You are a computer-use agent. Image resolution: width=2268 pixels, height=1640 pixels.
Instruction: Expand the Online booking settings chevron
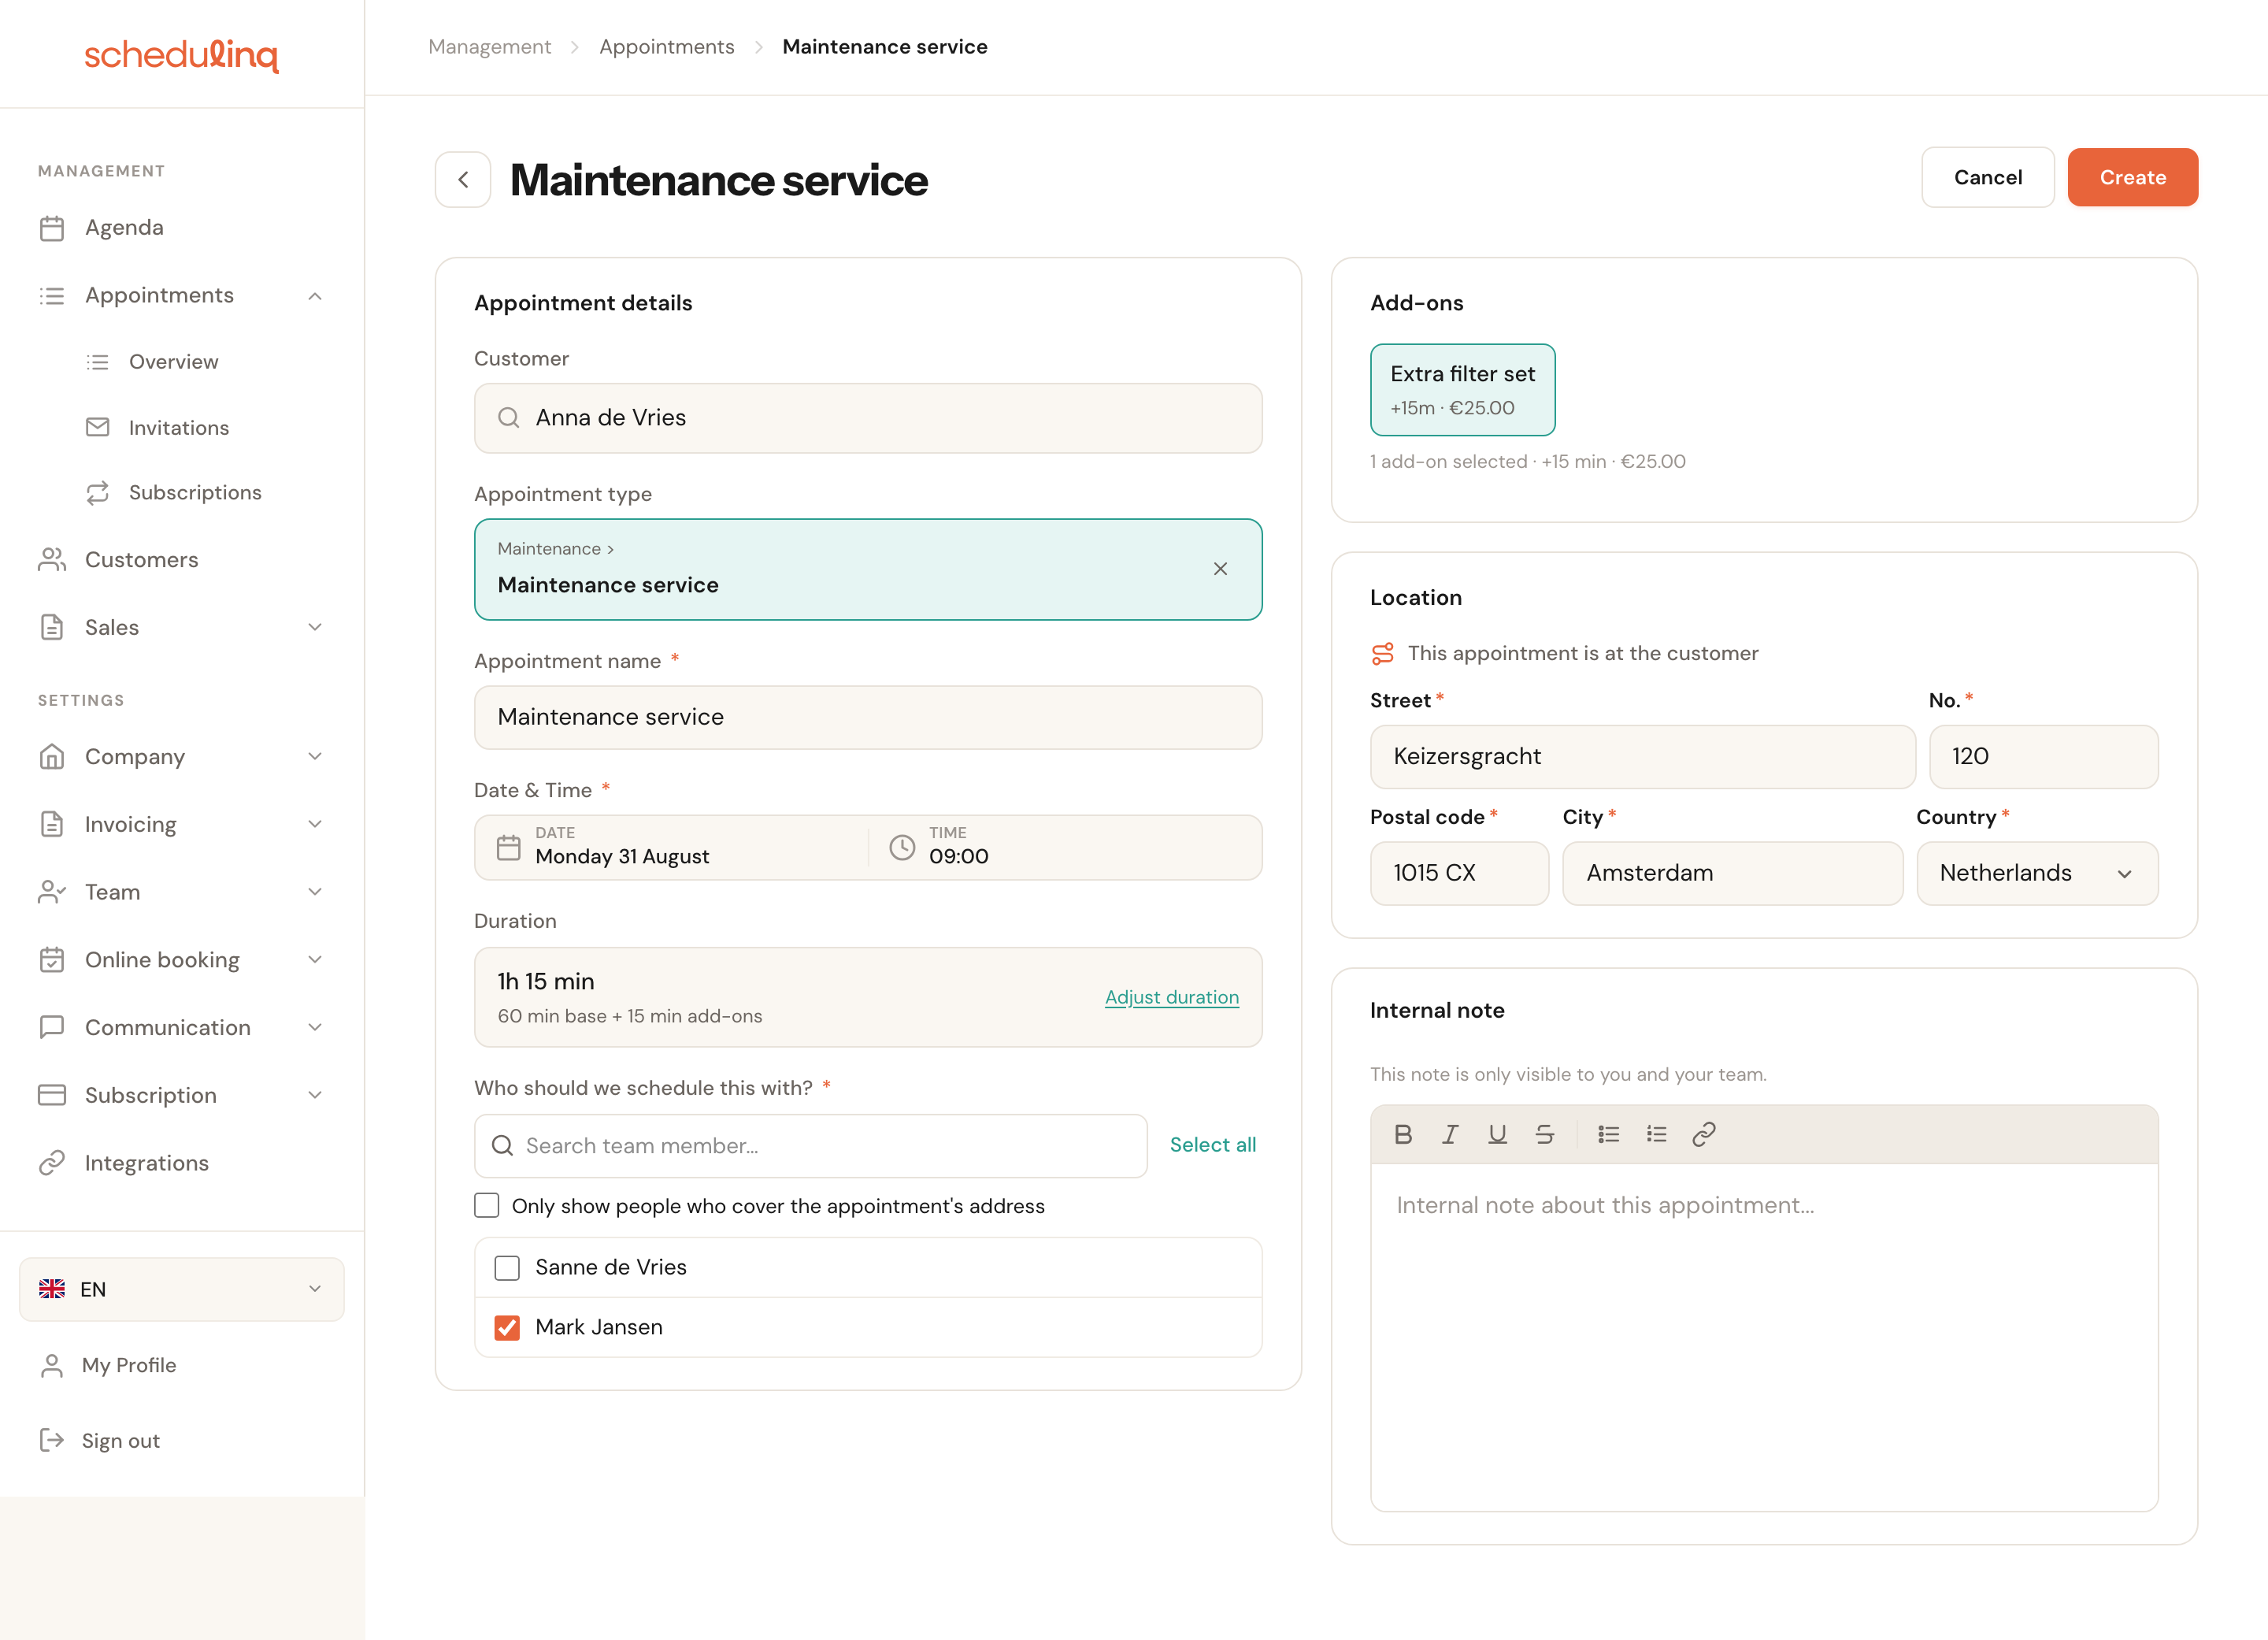315,960
